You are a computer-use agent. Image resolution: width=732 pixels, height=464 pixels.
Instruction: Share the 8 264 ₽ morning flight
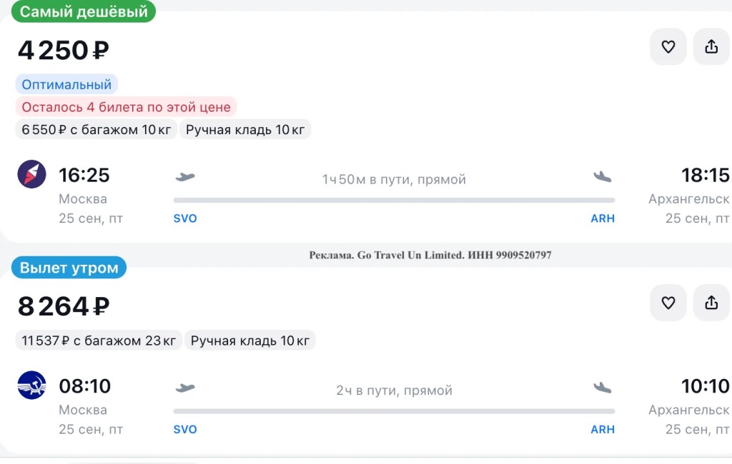tap(711, 303)
